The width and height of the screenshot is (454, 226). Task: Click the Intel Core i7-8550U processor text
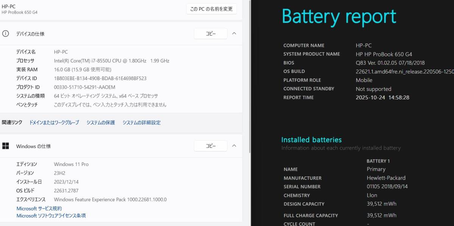[112, 61]
